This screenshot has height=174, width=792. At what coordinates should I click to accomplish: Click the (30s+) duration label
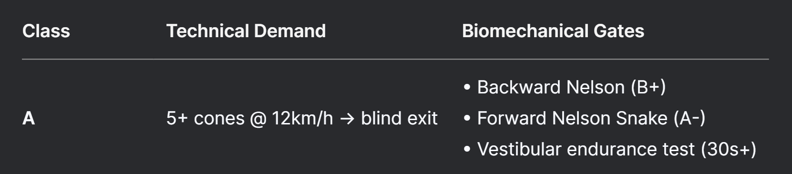729,149
